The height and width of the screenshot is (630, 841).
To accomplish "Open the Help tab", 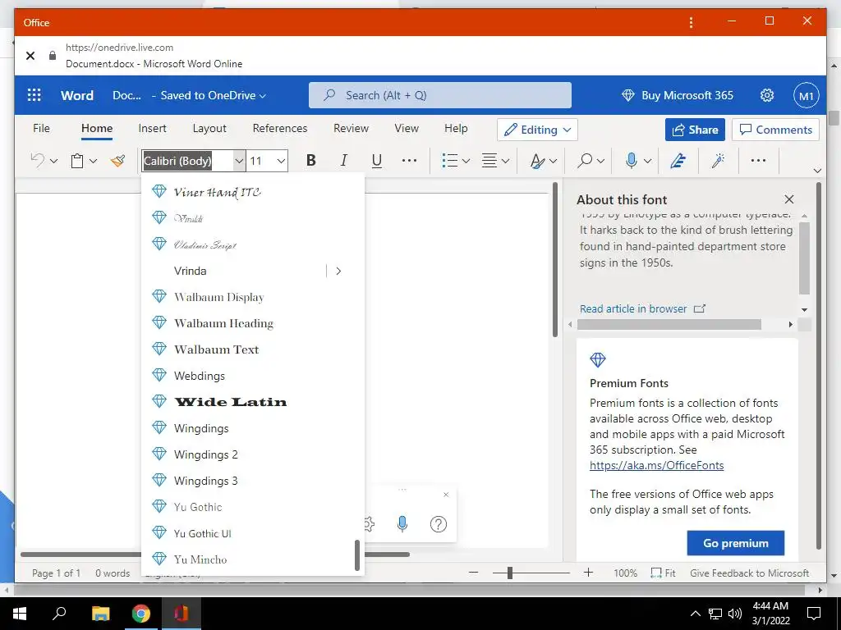I will click(456, 129).
